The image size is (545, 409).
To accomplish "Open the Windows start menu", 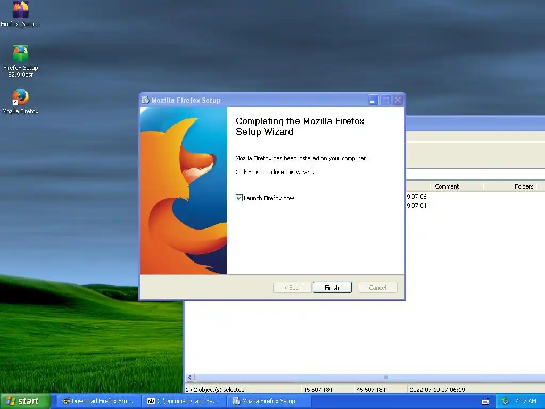I will pos(25,401).
